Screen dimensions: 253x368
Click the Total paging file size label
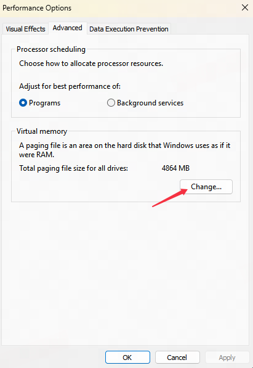[x=73, y=168]
